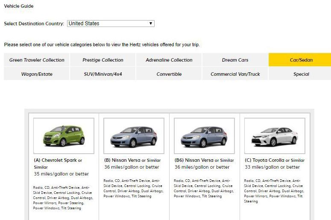Click the (B) Nissan Versa car image
Viewport: 331px width, 220px height.
(134, 136)
